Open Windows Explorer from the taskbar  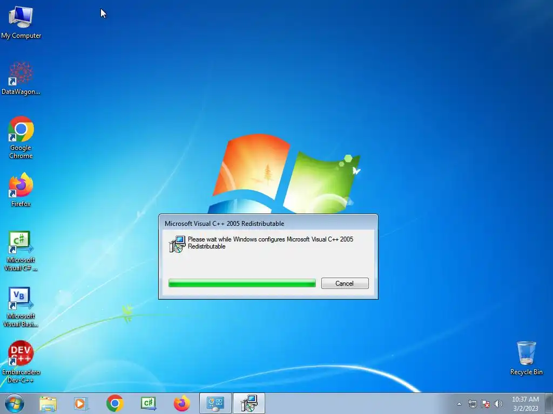pos(48,403)
